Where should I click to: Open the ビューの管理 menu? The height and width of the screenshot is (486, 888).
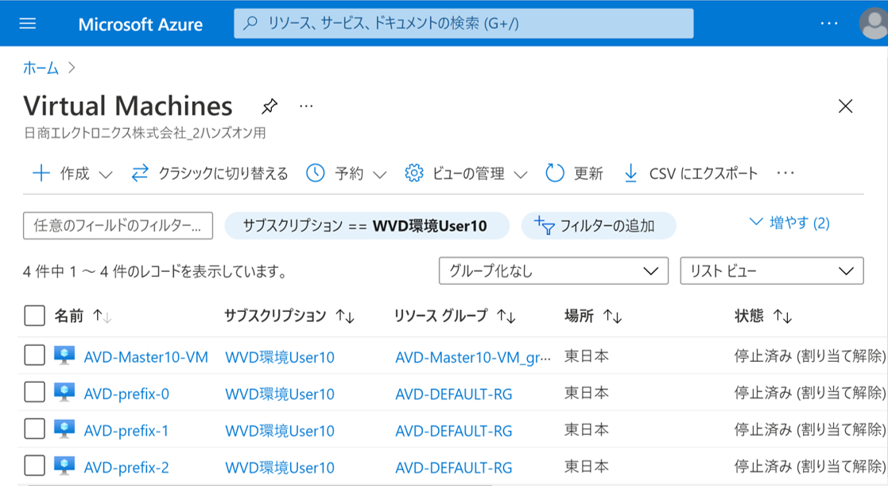point(467,173)
